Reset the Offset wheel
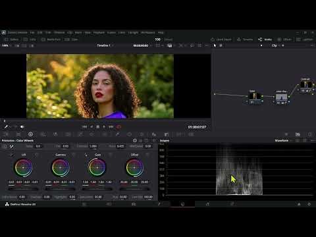 [x=147, y=155]
